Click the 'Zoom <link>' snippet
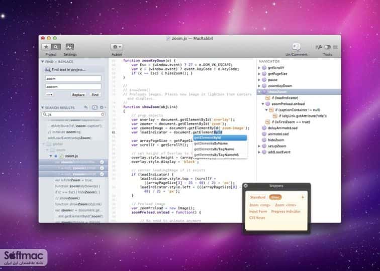 click(x=286, y=205)
